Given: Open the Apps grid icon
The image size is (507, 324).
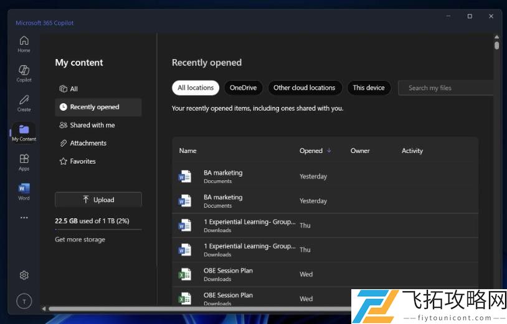Looking at the screenshot, I should [24, 162].
